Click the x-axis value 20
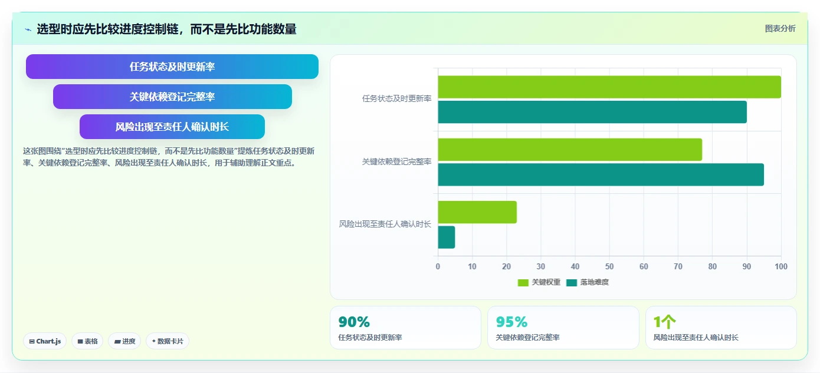This screenshot has height=373, width=820. 506,267
